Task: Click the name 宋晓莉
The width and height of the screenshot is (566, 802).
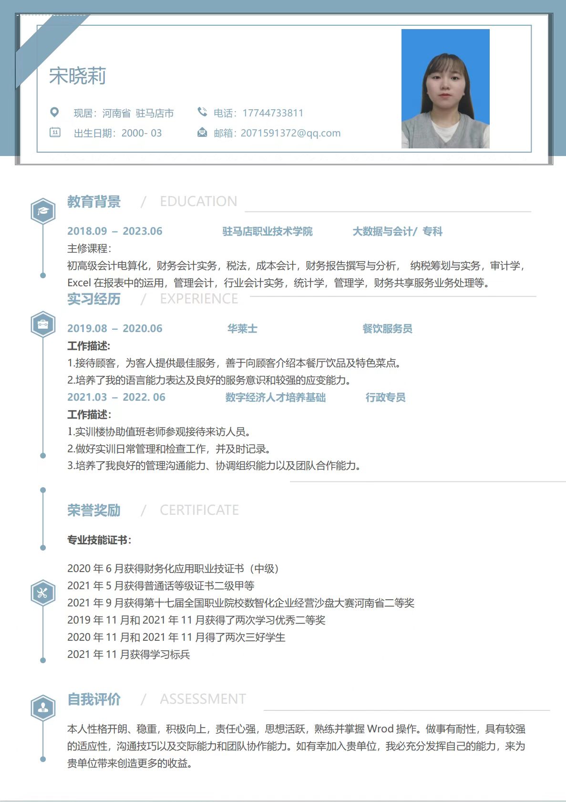Action: (x=78, y=76)
